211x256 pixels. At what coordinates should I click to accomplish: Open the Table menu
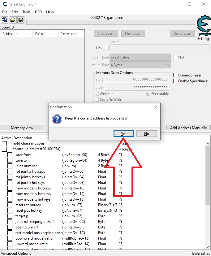[x=26, y=12]
